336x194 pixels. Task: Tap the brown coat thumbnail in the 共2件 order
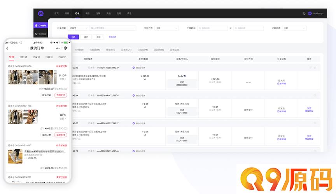pyautogui.click(x=31, y=117)
